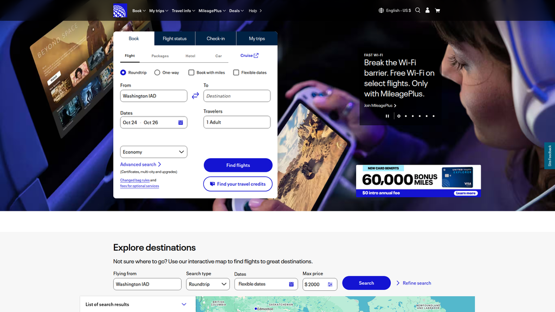Select the Hotel sub-tab
Image resolution: width=555 pixels, height=312 pixels.
[x=190, y=56]
